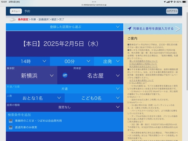Tap the location arrow in status bar
The height and width of the screenshot is (141, 188).
point(165,2)
